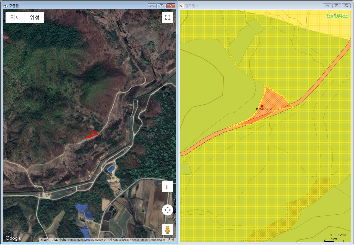This screenshot has height=245, width=354.
Task: Toggle fullscreen view on Google map
Action: coord(167,17)
